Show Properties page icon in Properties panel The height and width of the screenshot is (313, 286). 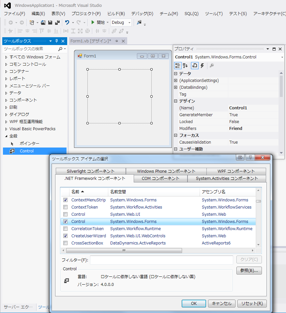[x=195, y=66]
